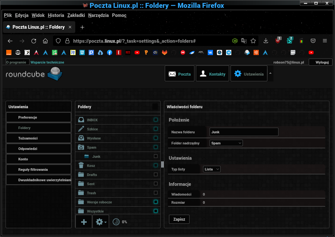Image resolution: width=335 pixels, height=237 pixels.
Task: Open the Plik menu
Action: tap(8, 15)
